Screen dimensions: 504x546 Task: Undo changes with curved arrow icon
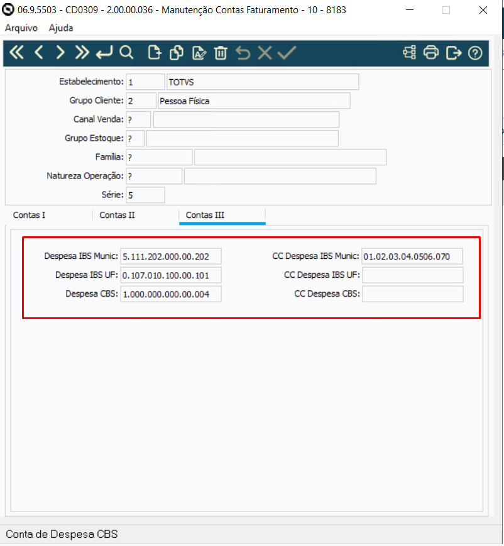point(243,53)
